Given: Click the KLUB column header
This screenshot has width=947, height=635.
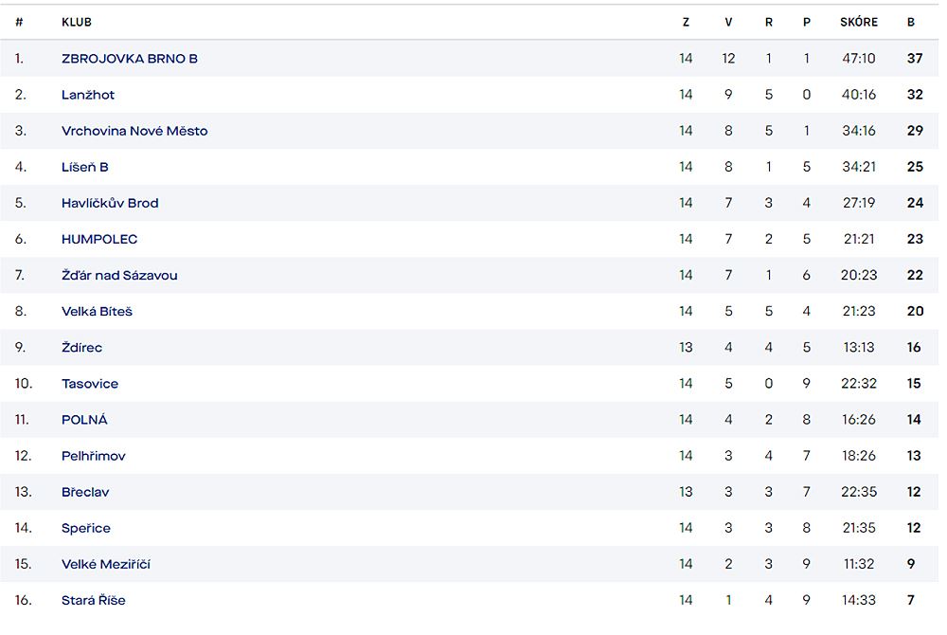Looking at the screenshot, I should tap(77, 23).
